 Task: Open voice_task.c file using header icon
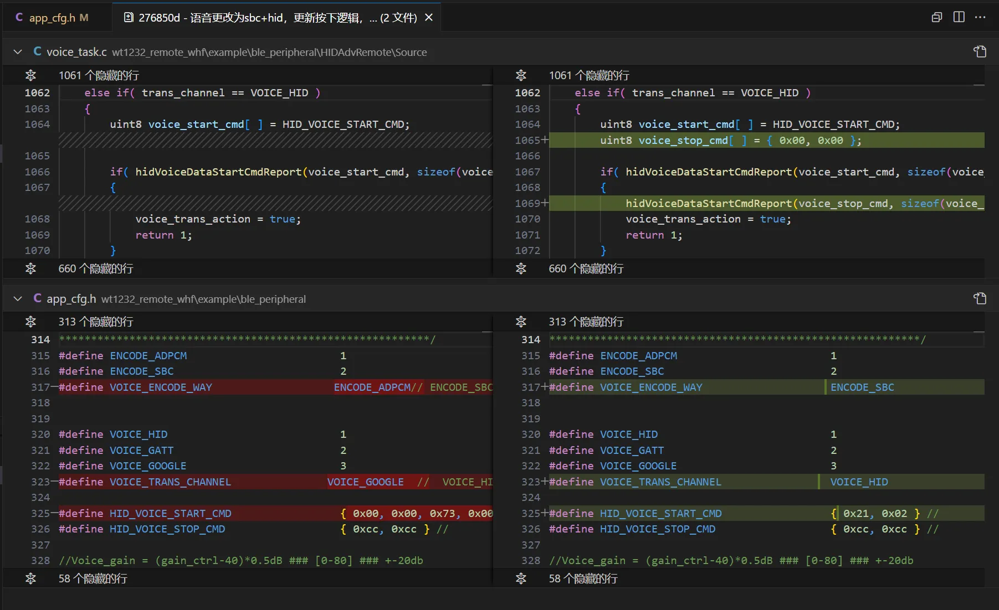pyautogui.click(x=980, y=52)
